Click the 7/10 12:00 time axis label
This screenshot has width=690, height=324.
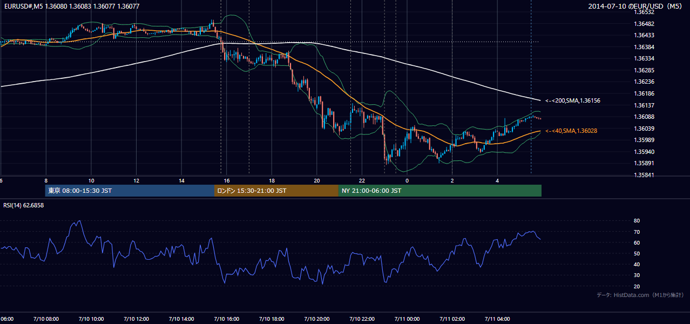point(136,319)
